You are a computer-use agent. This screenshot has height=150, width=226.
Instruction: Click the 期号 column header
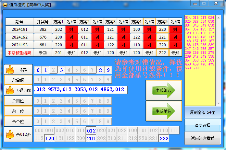[19, 22]
